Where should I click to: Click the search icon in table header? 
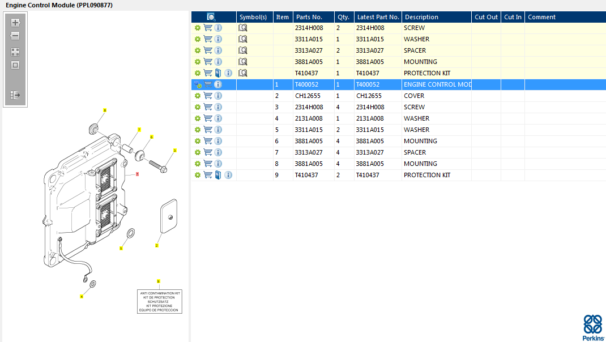coord(211,17)
